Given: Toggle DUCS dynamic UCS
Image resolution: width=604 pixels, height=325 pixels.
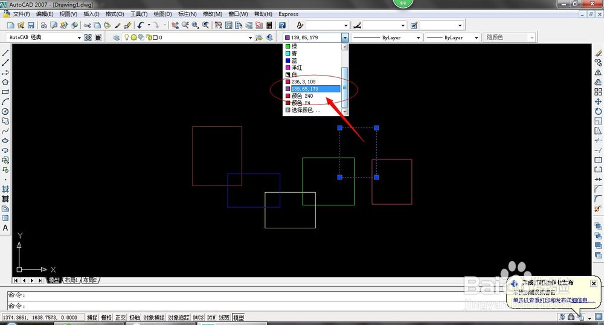Looking at the screenshot, I should [x=198, y=318].
